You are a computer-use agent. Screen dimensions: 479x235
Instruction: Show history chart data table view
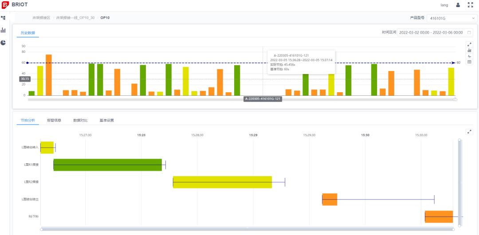[x=469, y=62]
